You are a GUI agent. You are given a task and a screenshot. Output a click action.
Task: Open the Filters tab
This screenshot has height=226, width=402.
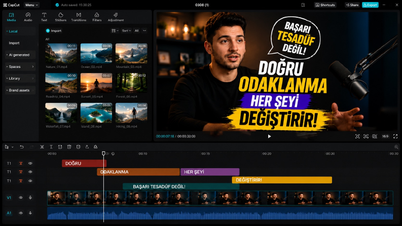coord(97,17)
